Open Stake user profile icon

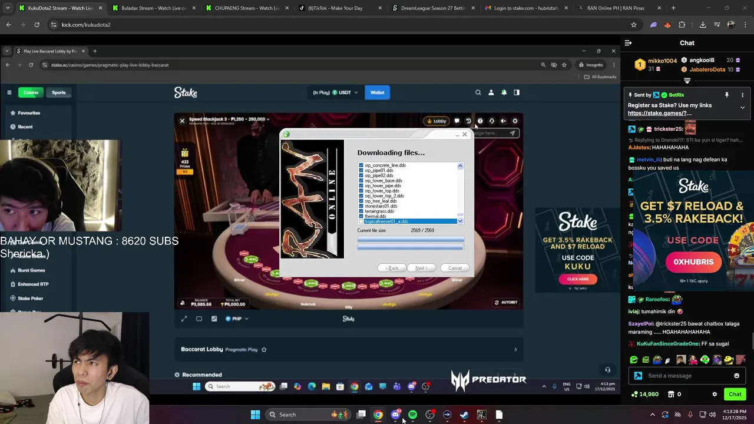(491, 92)
